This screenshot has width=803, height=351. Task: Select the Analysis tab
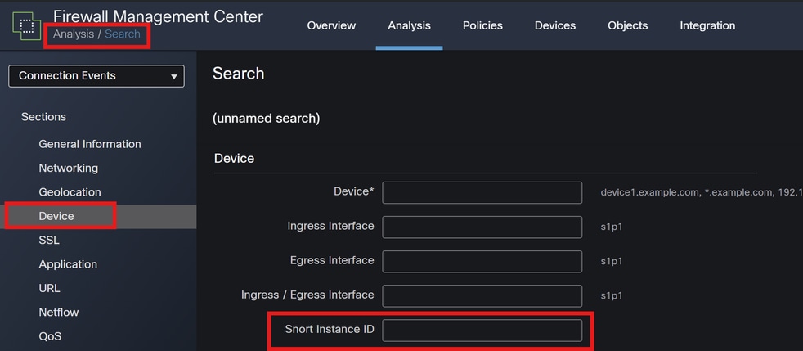tap(409, 25)
